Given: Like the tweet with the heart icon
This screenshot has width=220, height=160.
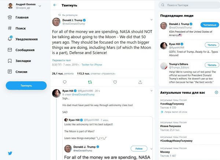Looking at the screenshot, I should click(115, 82).
